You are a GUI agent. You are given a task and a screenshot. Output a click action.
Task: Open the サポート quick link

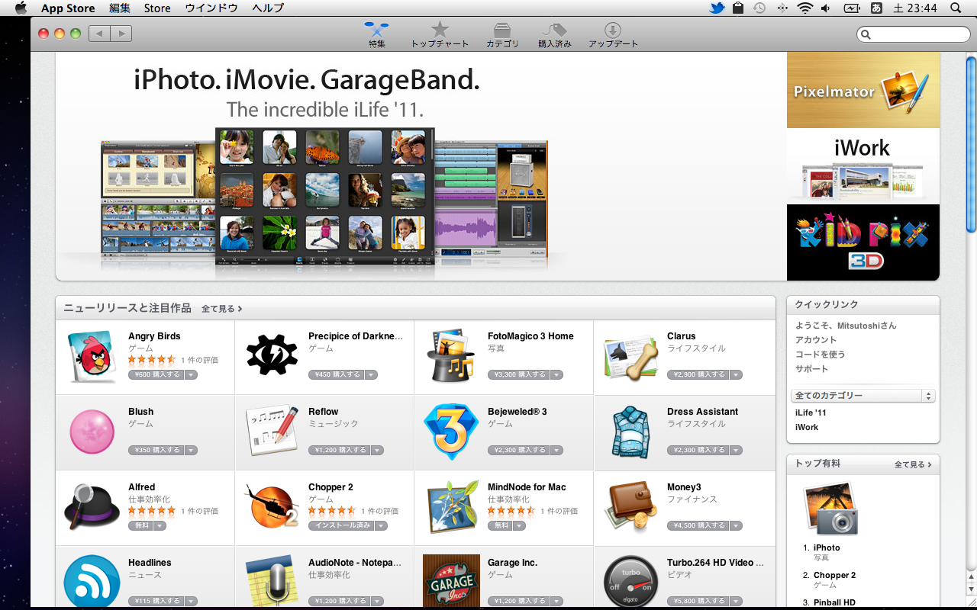pos(811,369)
